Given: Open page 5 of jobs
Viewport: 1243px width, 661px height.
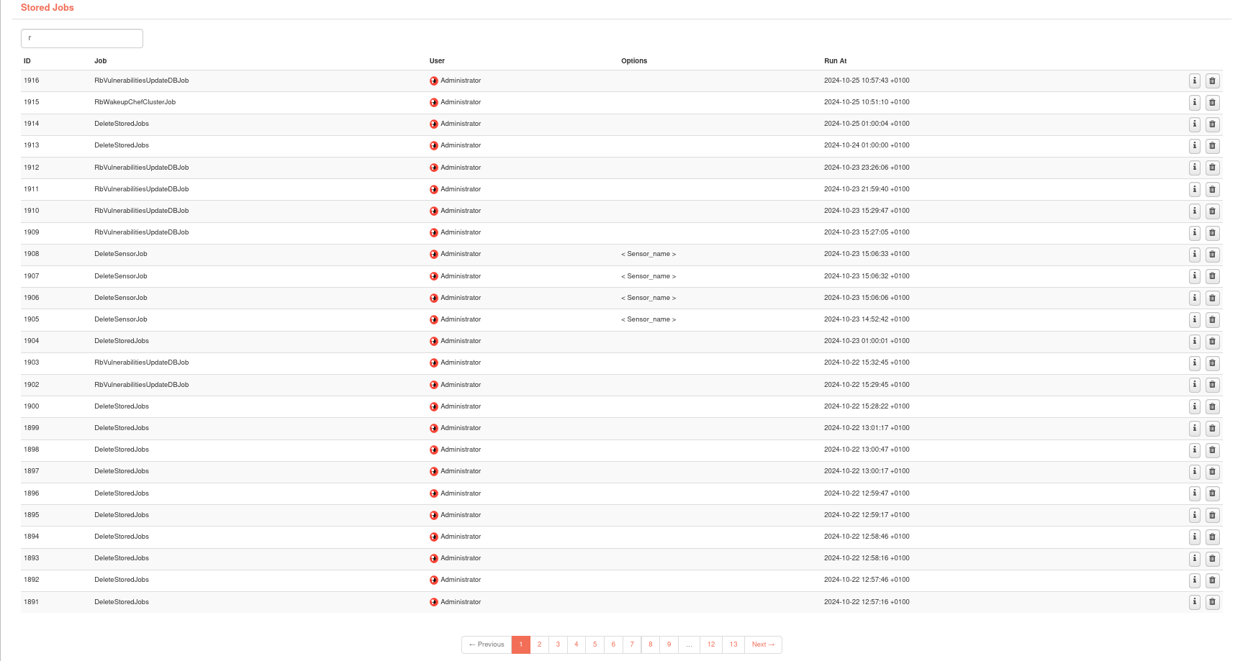Looking at the screenshot, I should coord(595,644).
